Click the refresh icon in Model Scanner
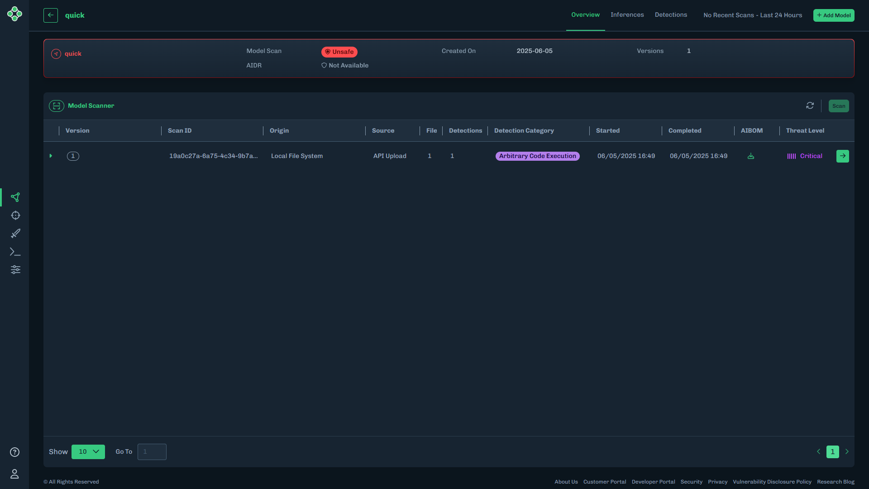Image resolution: width=869 pixels, height=489 pixels. [x=810, y=105]
